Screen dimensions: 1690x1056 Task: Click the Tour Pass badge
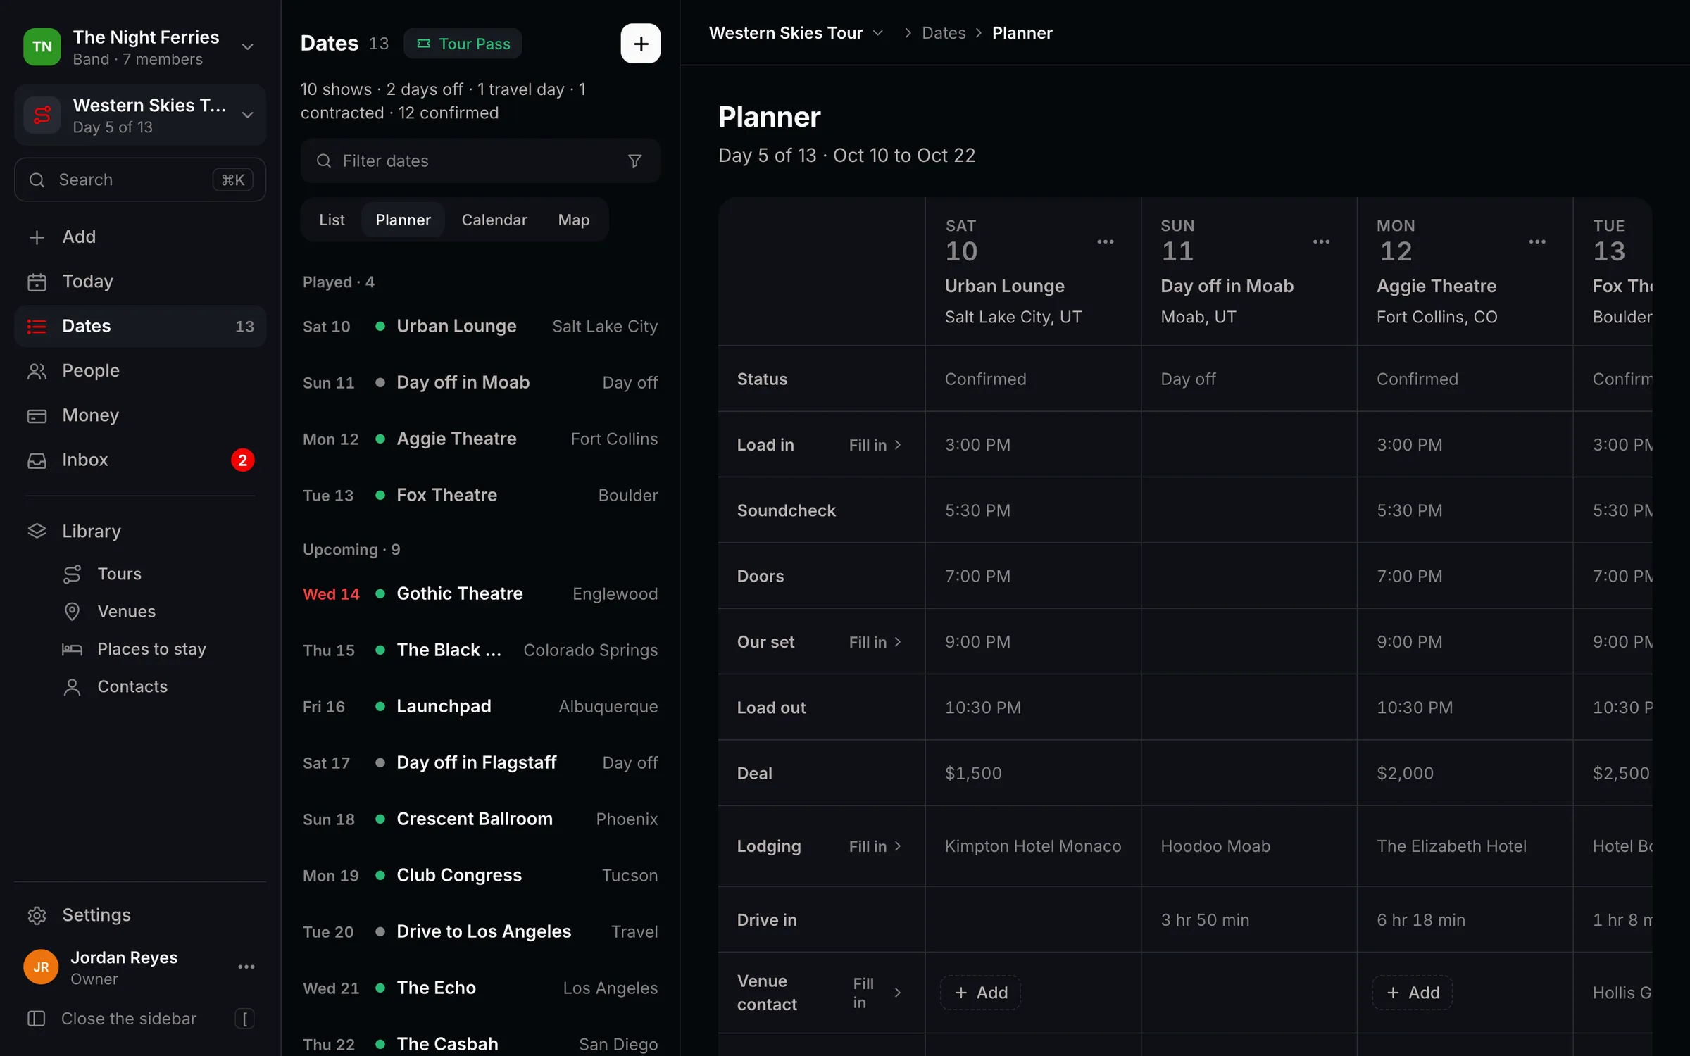463,44
